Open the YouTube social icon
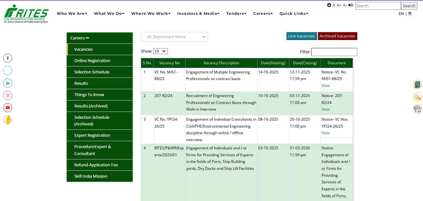The height and width of the screenshot is (201, 423). pyautogui.click(x=8, y=108)
